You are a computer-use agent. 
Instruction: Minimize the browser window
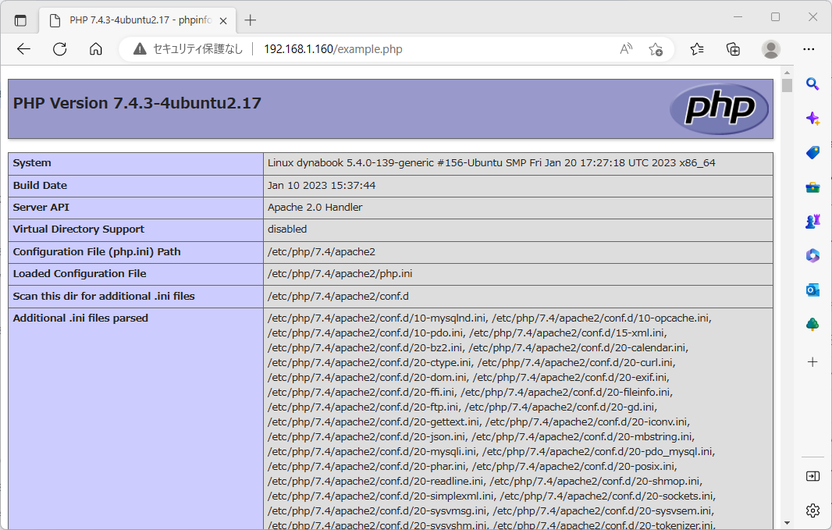pyautogui.click(x=738, y=17)
